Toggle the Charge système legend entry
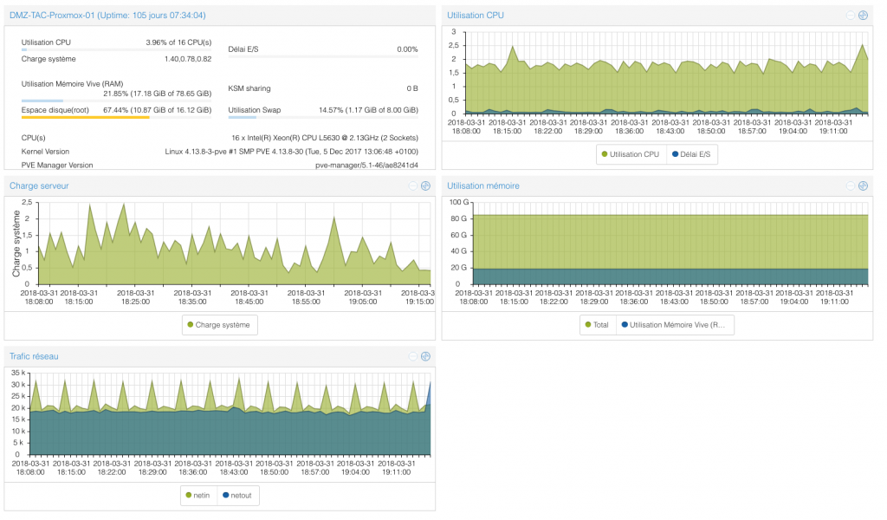Screen dimensions: 887x520 tap(220, 325)
